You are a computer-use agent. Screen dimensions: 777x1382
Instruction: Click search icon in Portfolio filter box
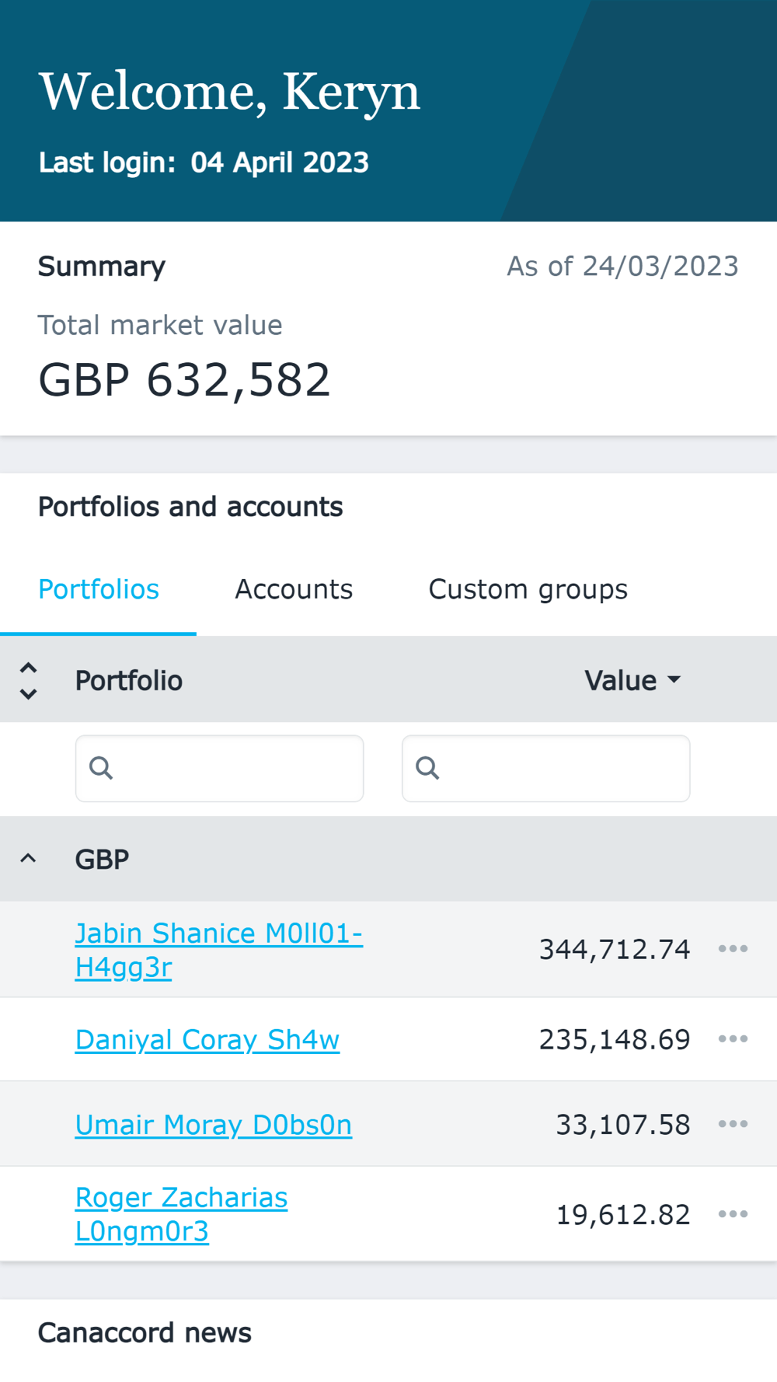[101, 768]
